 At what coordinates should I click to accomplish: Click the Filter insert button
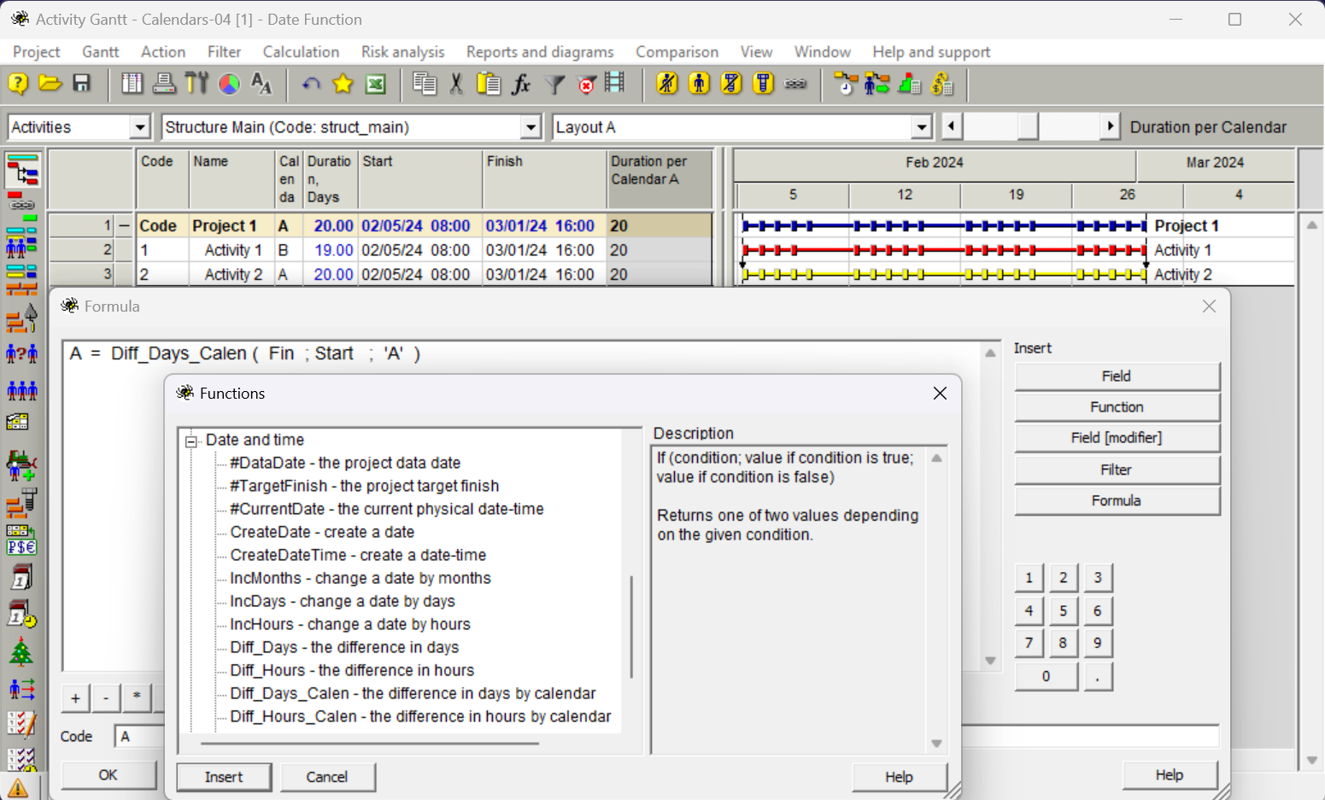click(1117, 470)
